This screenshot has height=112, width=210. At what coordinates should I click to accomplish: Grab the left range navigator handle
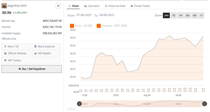point(79,104)
